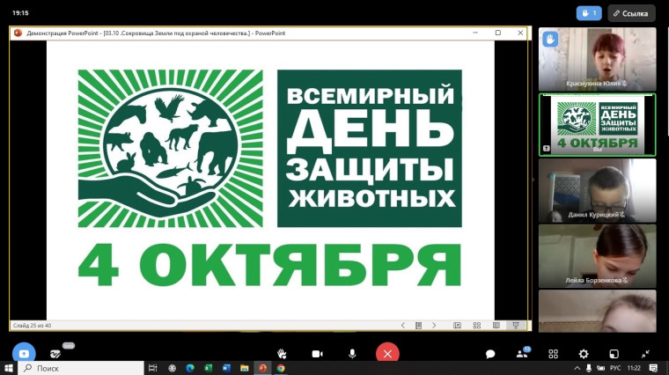Open the See all slides icon in PowerPoint status bar
This screenshot has height=375, width=669.
pos(418,325)
